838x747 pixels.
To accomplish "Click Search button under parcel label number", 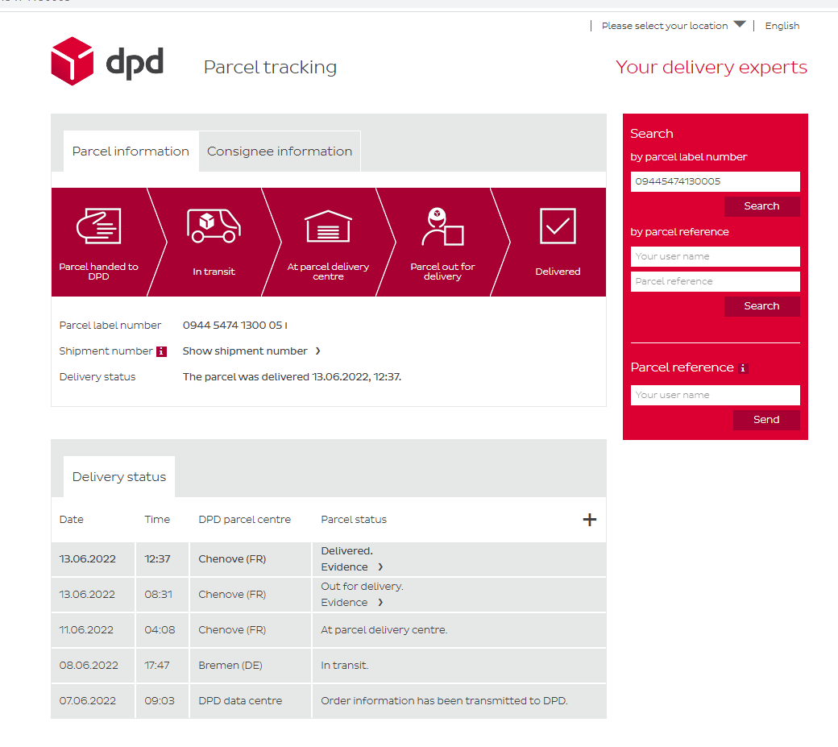I will pyautogui.click(x=761, y=206).
